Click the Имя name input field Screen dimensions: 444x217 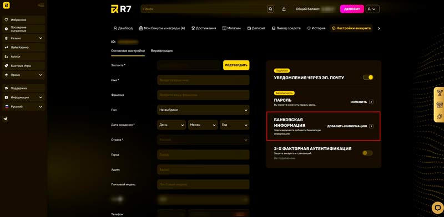[203, 80]
